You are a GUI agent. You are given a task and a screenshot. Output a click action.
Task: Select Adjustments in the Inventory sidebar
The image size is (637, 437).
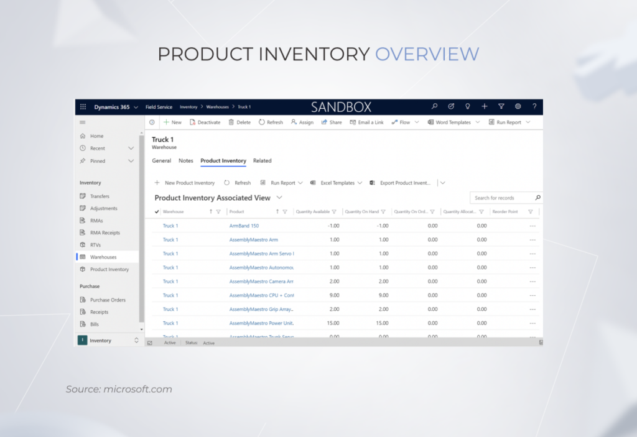click(104, 208)
